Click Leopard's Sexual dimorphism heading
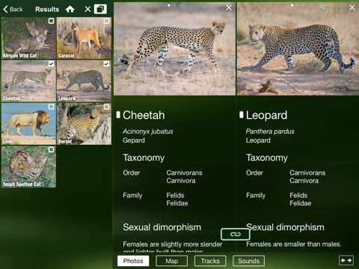This screenshot has width=359, height=269. (x=285, y=227)
